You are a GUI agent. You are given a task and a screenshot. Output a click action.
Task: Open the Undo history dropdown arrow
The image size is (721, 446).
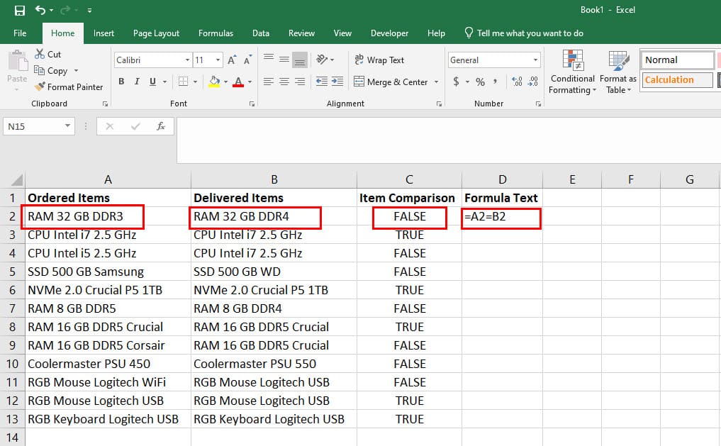51,10
